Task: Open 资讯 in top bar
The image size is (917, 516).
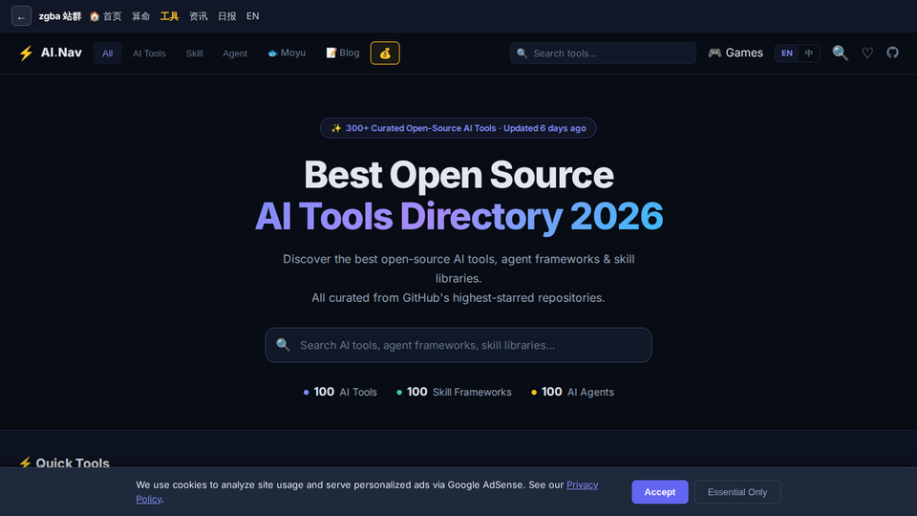Action: tap(199, 16)
